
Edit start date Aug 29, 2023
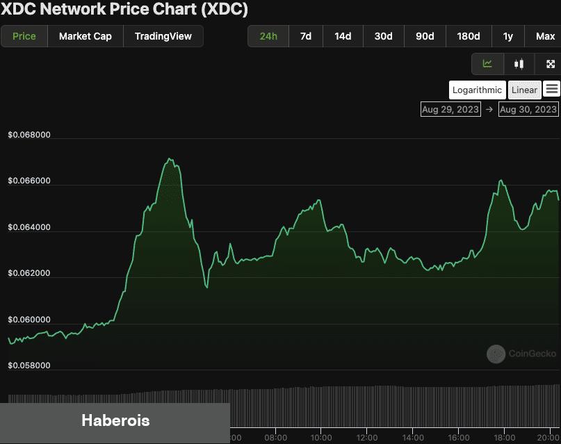click(x=450, y=109)
